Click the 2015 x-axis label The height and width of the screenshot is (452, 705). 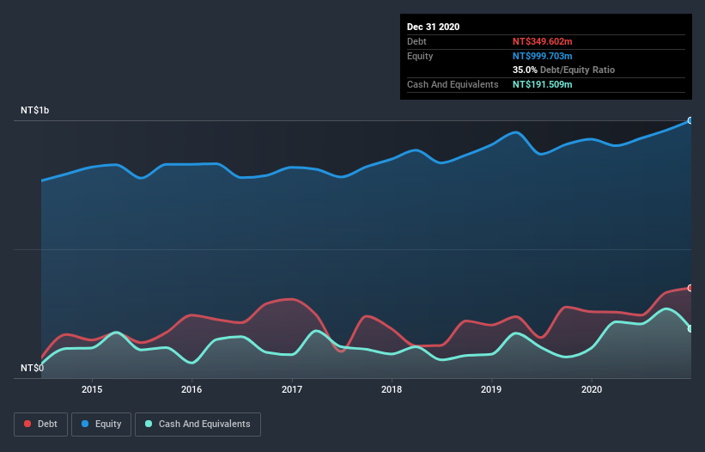click(x=92, y=389)
